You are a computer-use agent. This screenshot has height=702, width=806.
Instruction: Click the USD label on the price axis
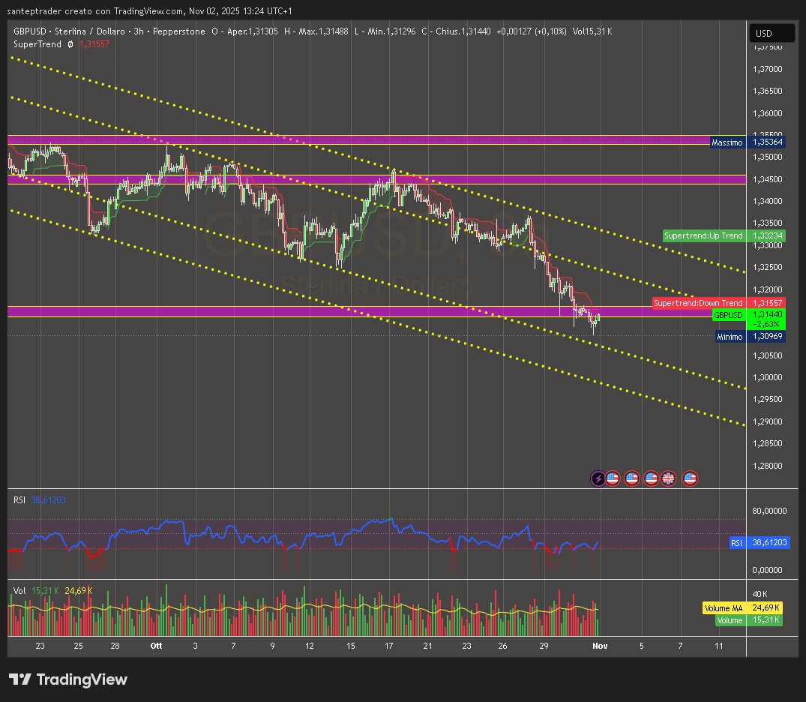point(772,33)
